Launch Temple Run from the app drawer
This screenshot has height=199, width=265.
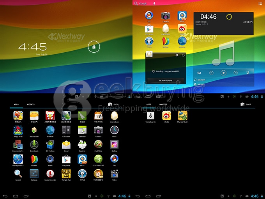click(x=66, y=173)
